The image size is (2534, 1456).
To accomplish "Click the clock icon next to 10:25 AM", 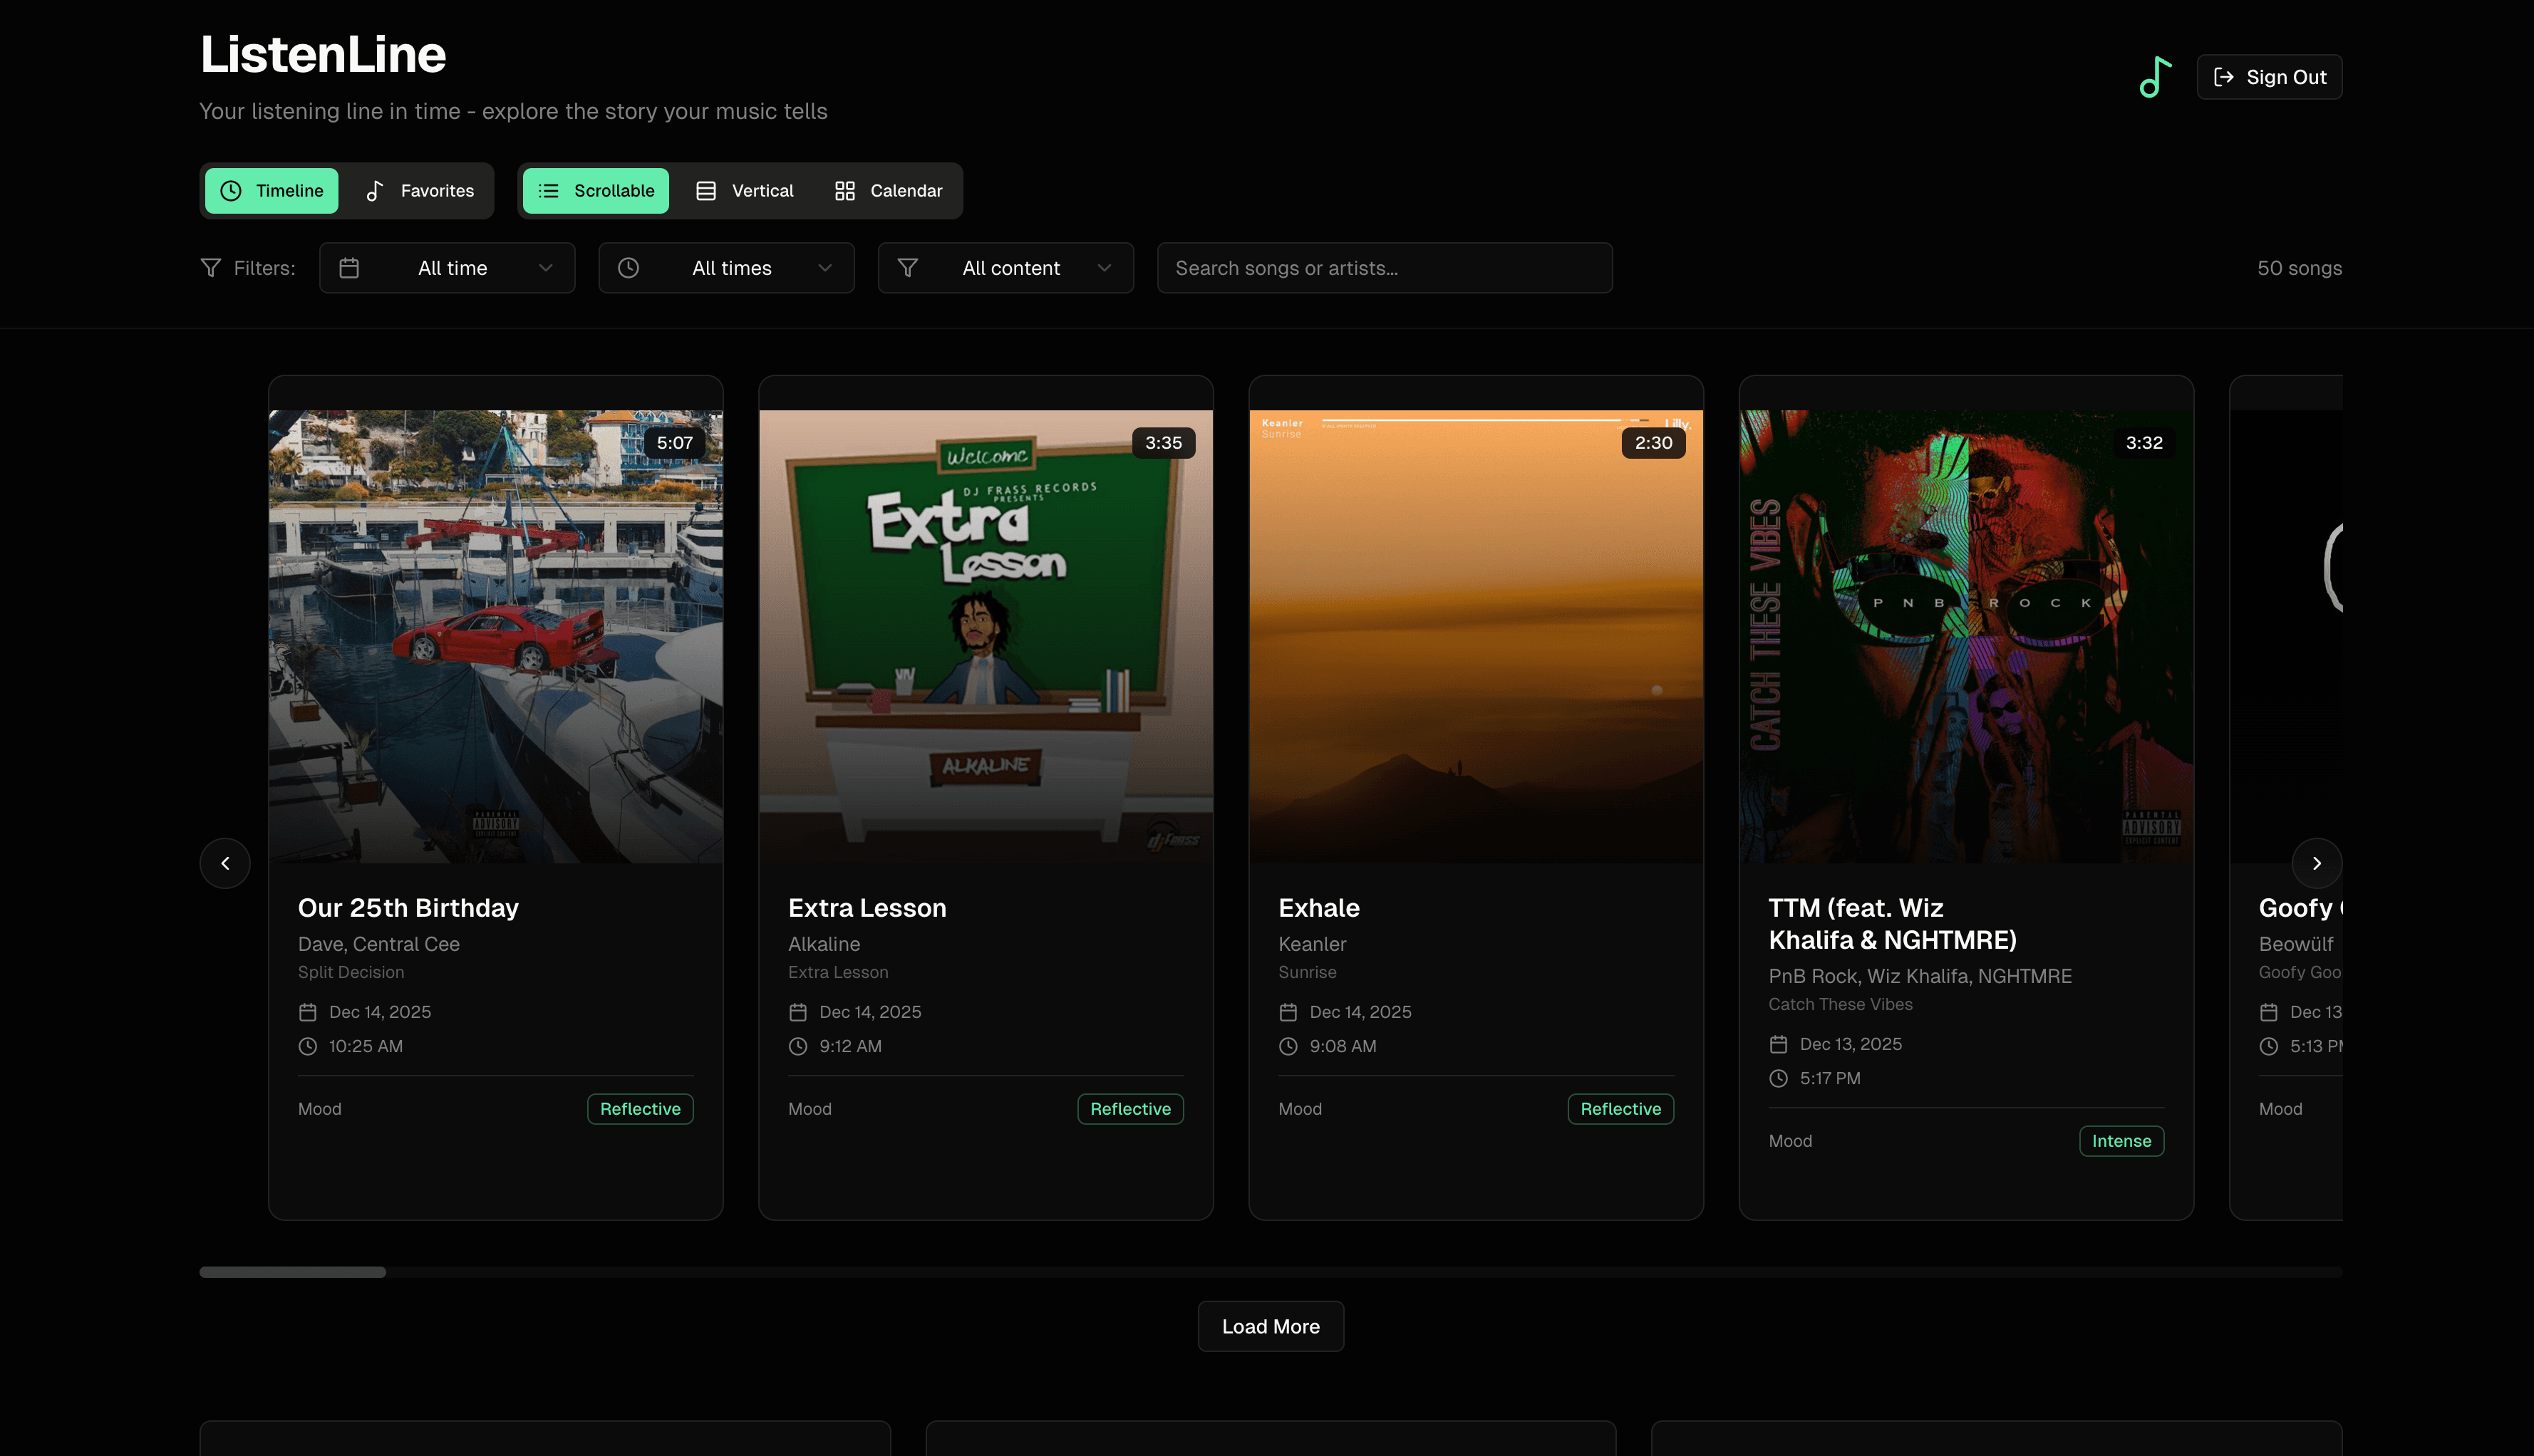I will tap(306, 1046).
